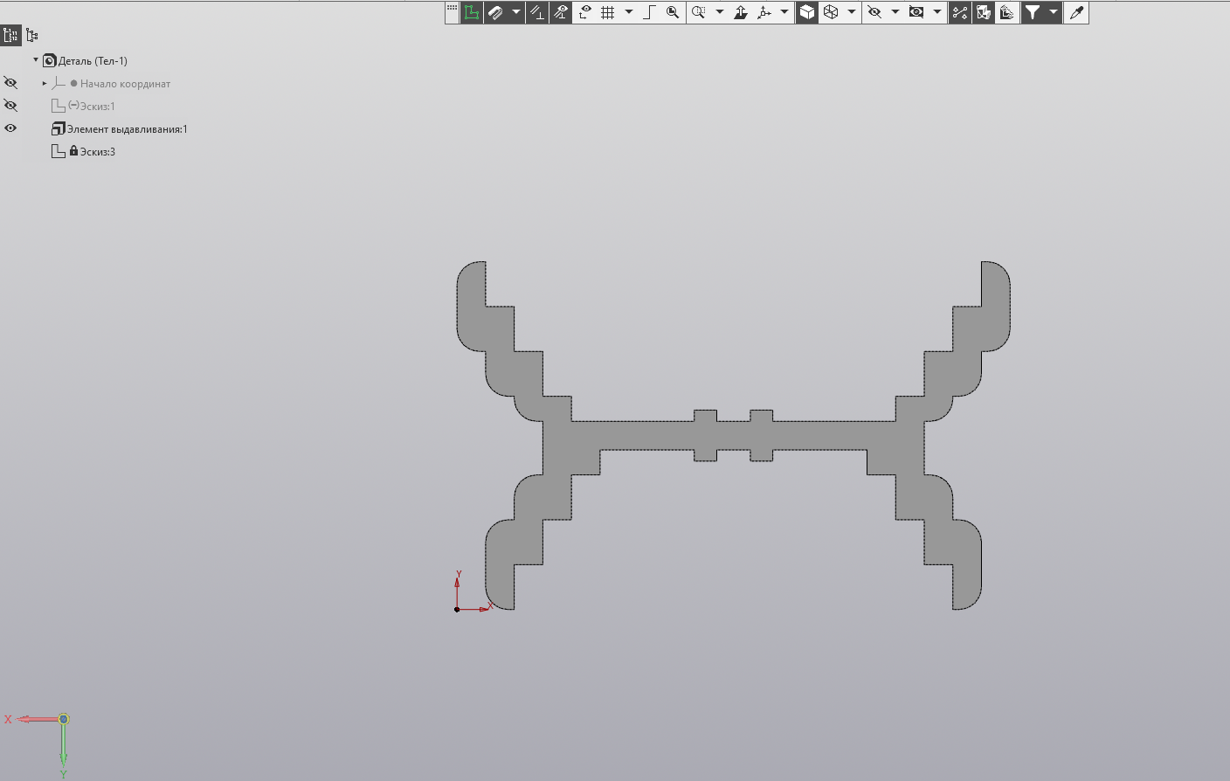Switch to wireframe cube display mode
Viewport: 1230px width, 781px height.
[x=831, y=12]
